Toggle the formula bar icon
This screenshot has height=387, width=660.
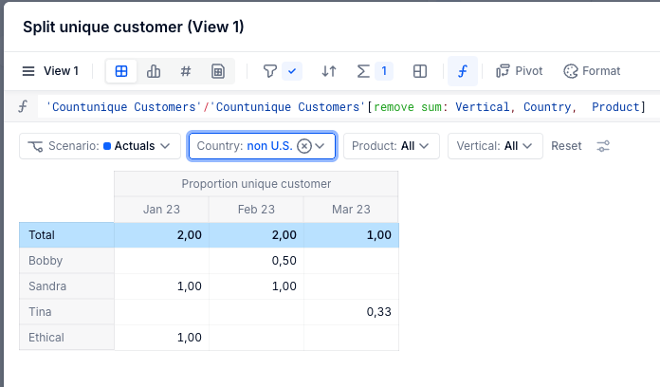(463, 71)
